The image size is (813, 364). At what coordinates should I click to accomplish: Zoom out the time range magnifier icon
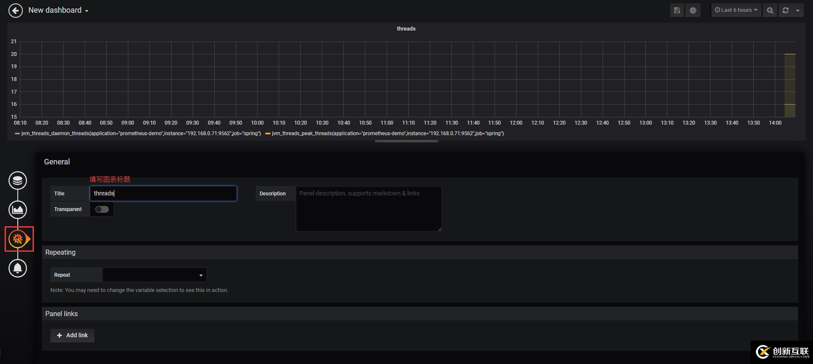point(770,10)
